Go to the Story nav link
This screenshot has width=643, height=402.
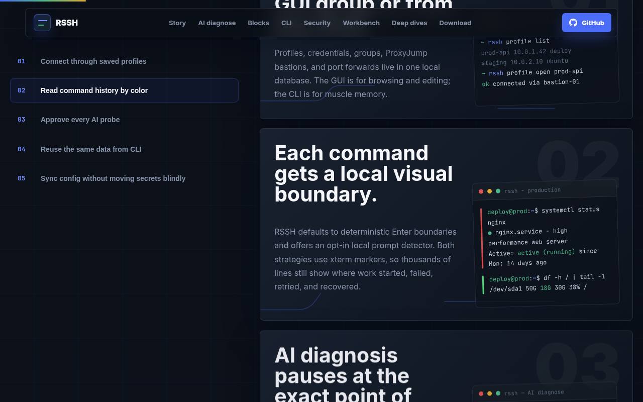[x=177, y=23]
